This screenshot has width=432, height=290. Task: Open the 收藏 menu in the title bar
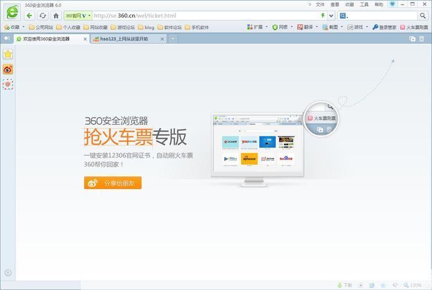[x=350, y=5]
